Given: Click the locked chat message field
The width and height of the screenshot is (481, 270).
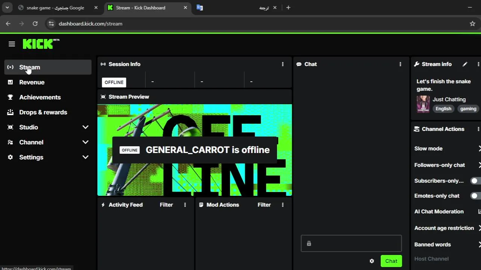Looking at the screenshot, I should click(351, 243).
